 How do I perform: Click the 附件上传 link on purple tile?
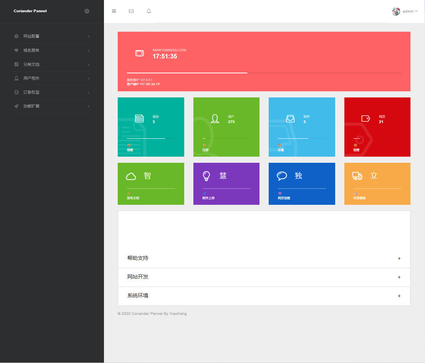point(208,198)
